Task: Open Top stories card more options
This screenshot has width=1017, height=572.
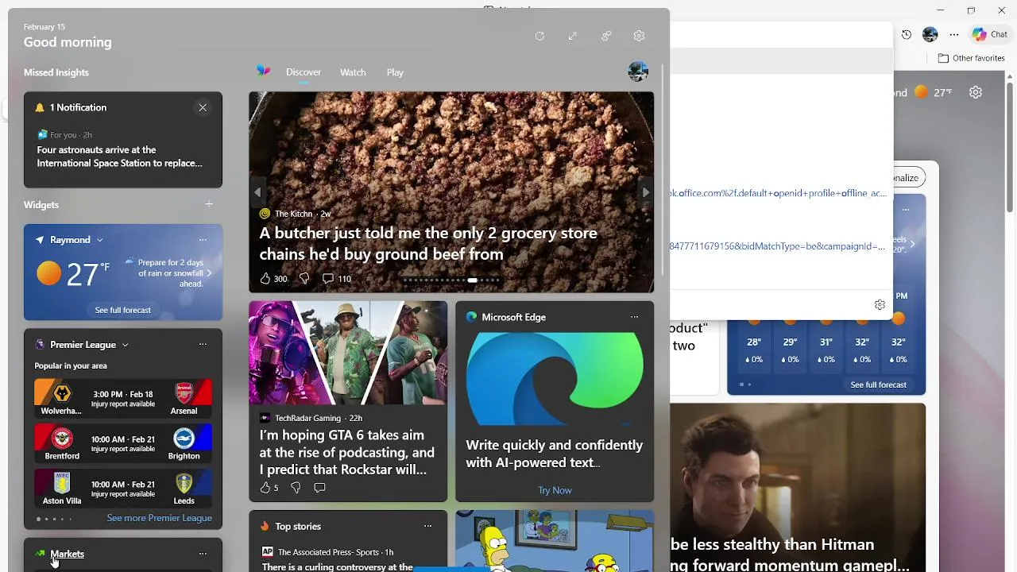Action: point(427,526)
